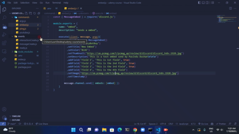The height and width of the screenshot is (134, 239).
Task: Click Go Live in status bar
Action: coord(203,124)
